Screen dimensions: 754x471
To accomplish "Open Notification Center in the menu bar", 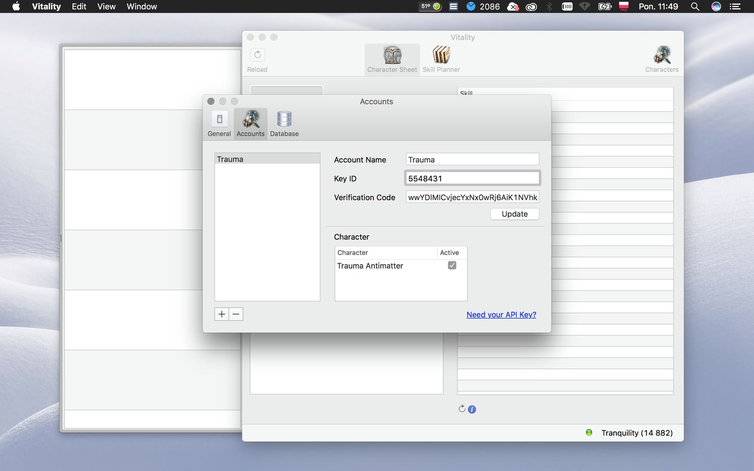I will click(735, 7).
